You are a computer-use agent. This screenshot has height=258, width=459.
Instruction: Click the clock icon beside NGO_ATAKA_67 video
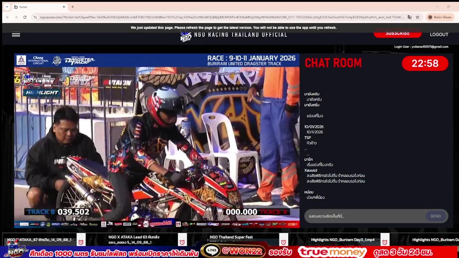click(81, 242)
